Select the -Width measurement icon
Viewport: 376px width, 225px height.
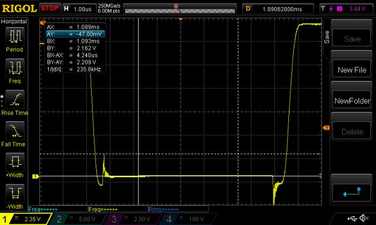point(15,193)
